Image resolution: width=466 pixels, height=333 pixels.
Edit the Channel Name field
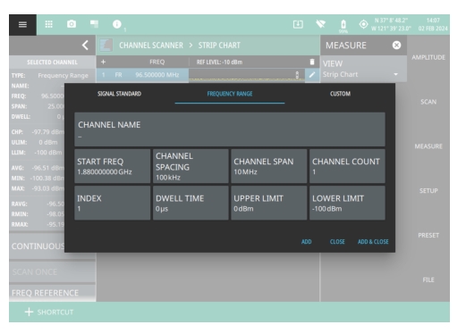230,129
